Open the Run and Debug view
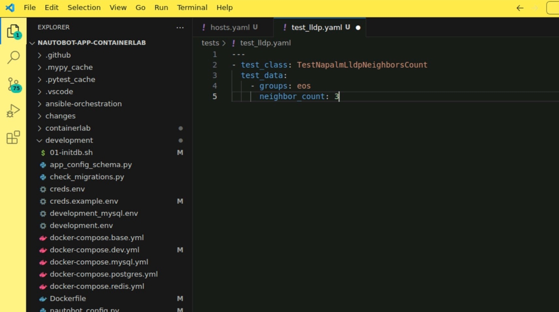Viewport: 559px width, 312px height. (x=13, y=111)
